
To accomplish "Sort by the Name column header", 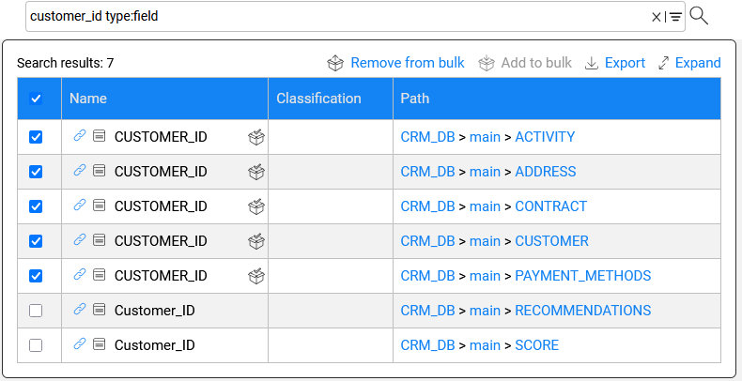I will point(88,99).
